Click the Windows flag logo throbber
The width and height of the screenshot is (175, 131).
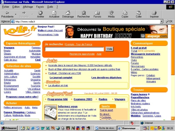[x=170, y=7]
